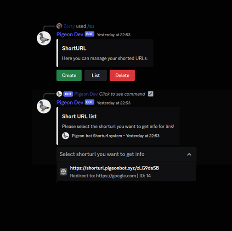Select the shorturl.pigeonbot.xyz/zLG9daSB option
The image size is (232, 231).
click(x=126, y=172)
